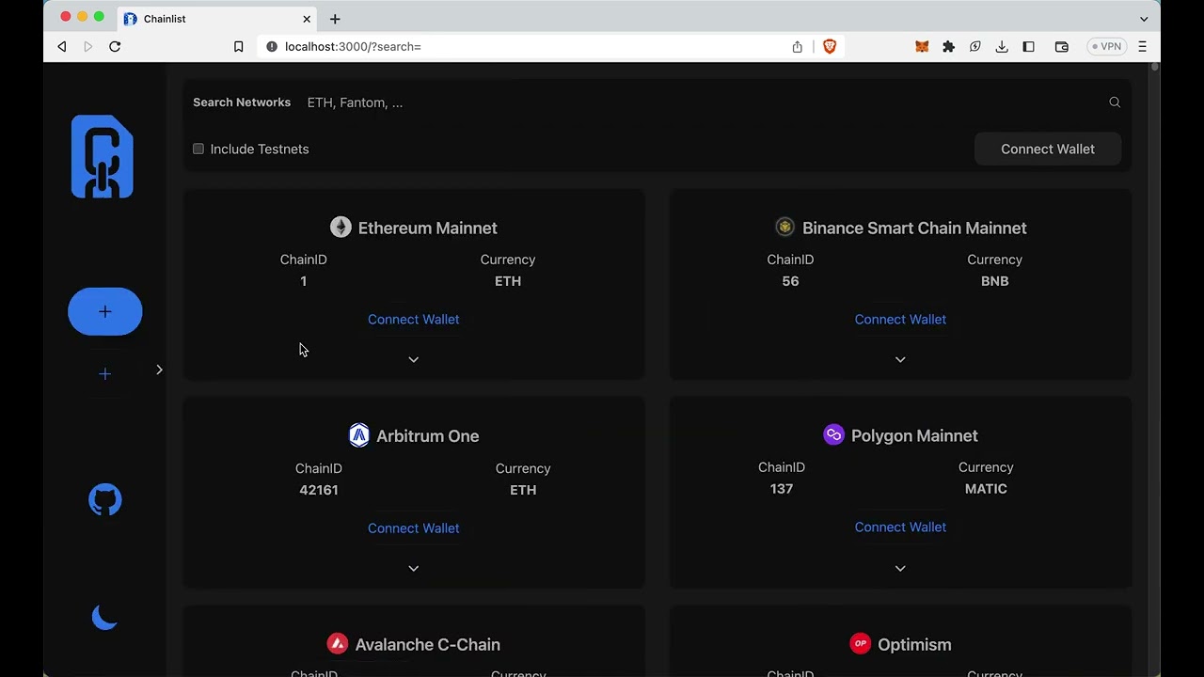1204x677 pixels.
Task: Open Brave Shields lion icon
Action: [x=830, y=46]
